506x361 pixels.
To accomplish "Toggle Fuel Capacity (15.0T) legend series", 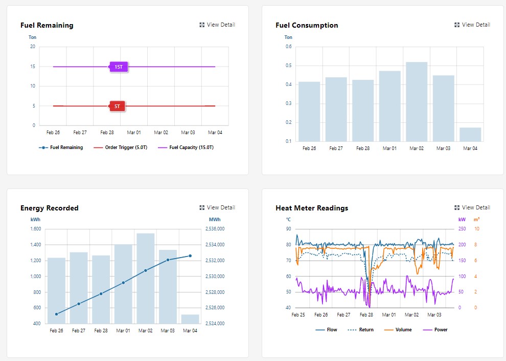I will click(186, 147).
